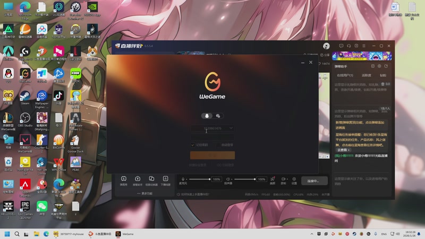This screenshot has height=239, width=425.
Task: Click the user avatar in the streaming companion title bar
Action: 326,46
